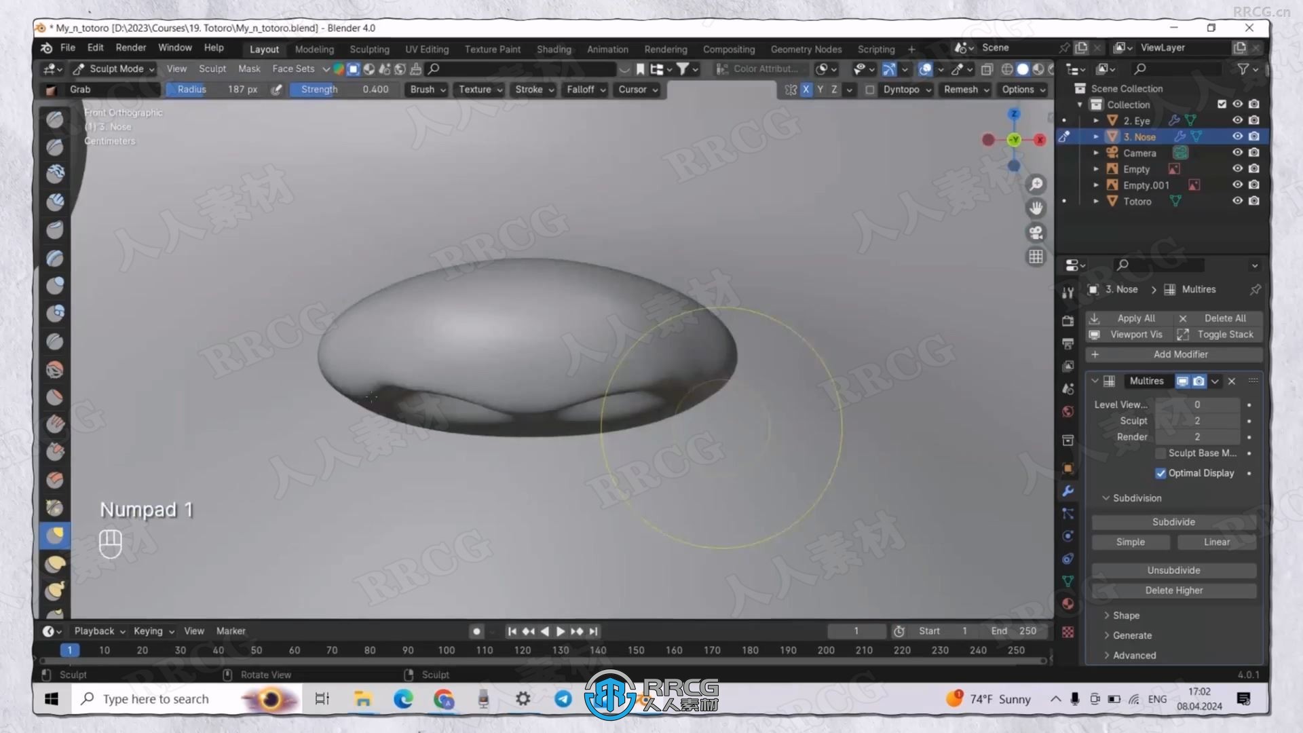This screenshot has height=733, width=1303.
Task: Click the pin icon in properties header
Action: point(1255,290)
